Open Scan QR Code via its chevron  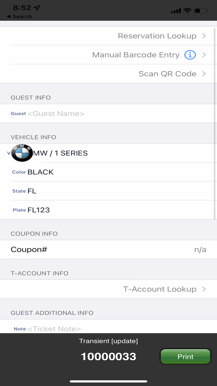[204, 74]
